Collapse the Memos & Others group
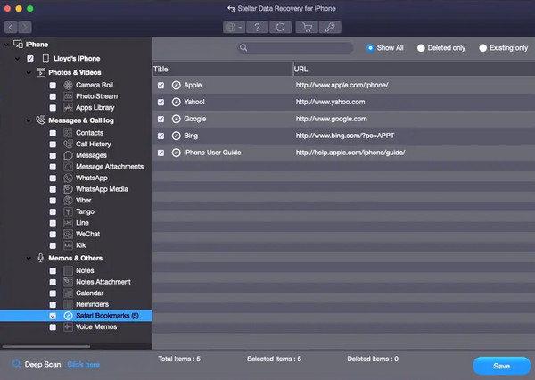Image resolution: width=535 pixels, height=380 pixels. [29, 258]
